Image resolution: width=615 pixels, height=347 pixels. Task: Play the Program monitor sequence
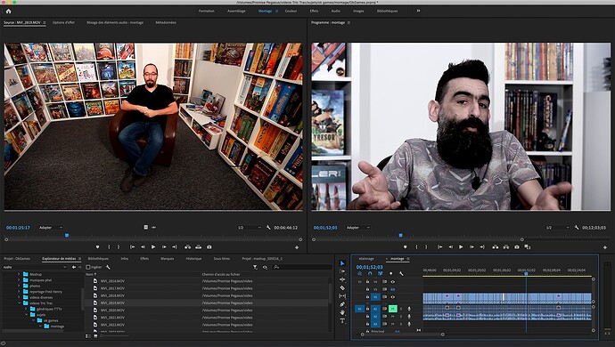coord(461,247)
